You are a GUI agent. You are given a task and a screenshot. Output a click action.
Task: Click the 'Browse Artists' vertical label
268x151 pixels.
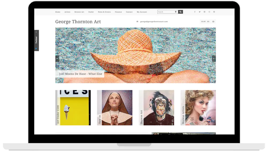point(183,115)
